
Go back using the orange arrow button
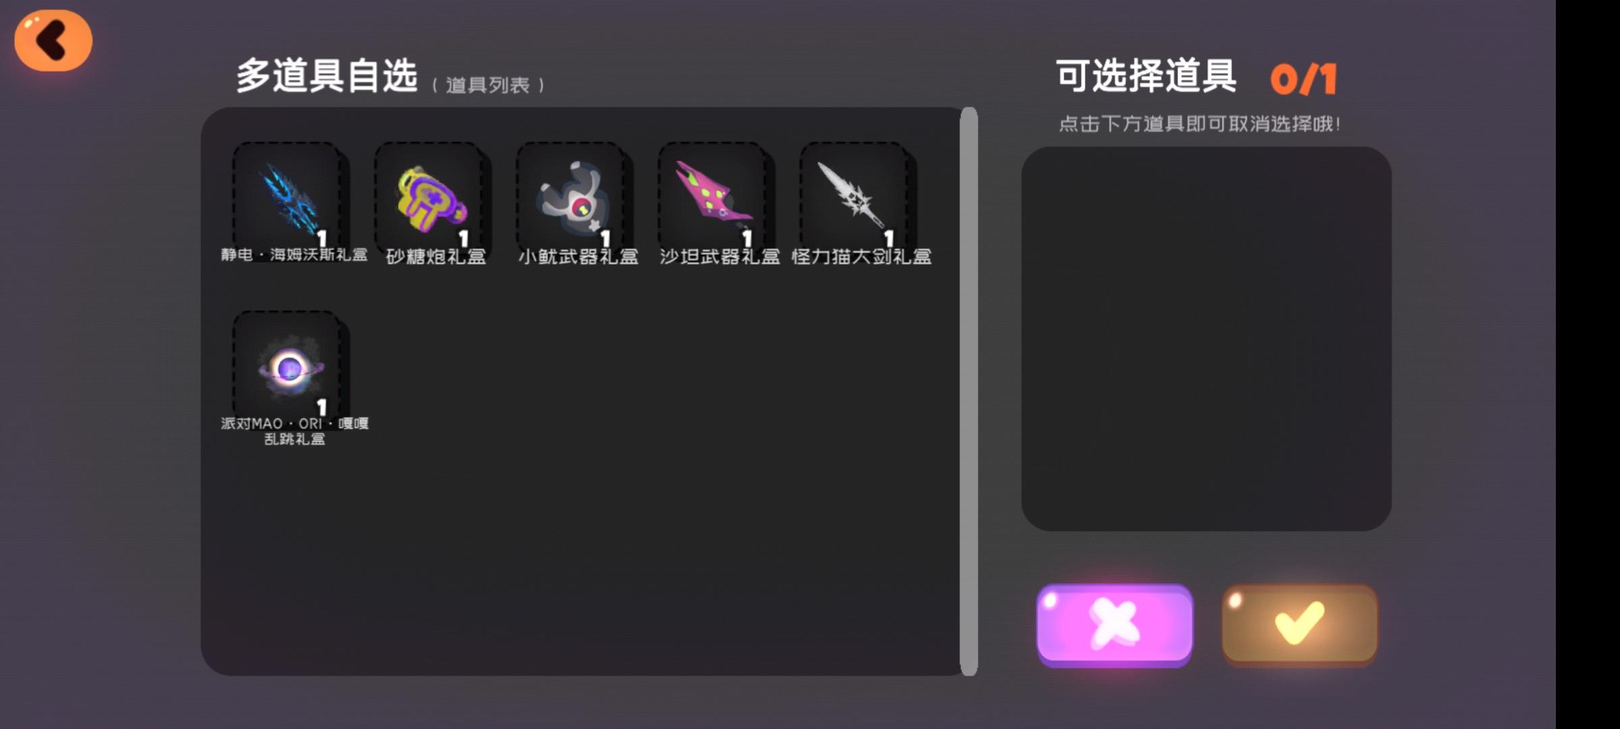(x=53, y=40)
